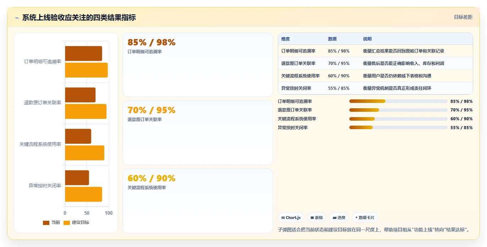Click the 目标差距 label in the header
This screenshot has width=487, height=247.
(463, 17)
